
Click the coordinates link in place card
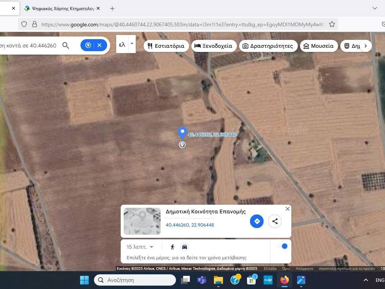click(x=190, y=225)
